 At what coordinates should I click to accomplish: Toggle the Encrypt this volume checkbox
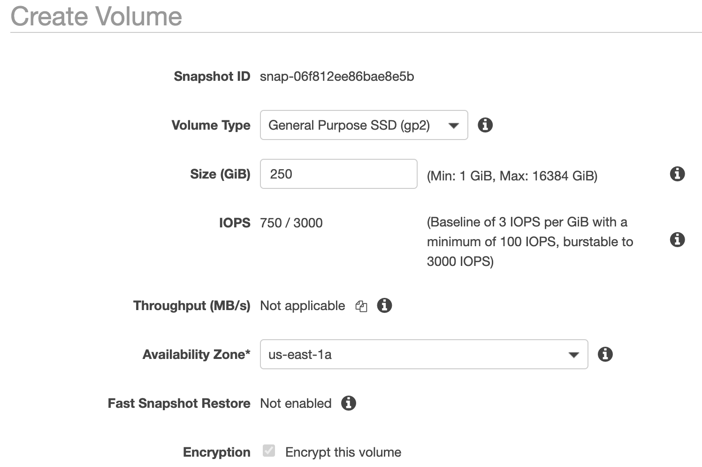269,451
